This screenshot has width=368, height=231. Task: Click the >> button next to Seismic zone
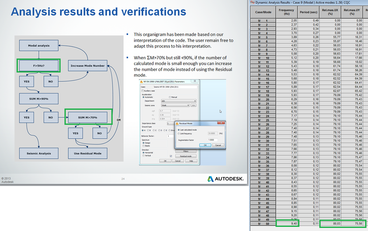193,105
